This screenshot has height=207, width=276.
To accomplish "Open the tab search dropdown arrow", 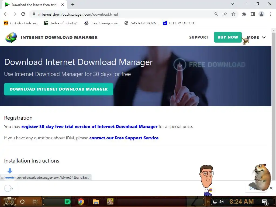I will pos(233,4).
